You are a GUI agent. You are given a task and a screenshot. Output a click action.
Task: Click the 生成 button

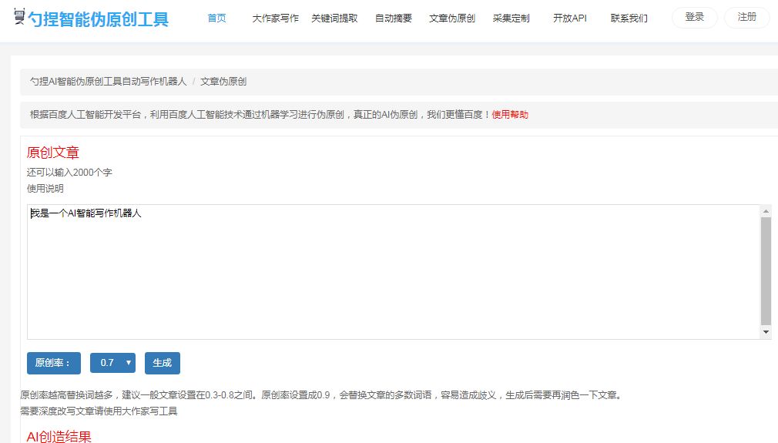click(163, 363)
